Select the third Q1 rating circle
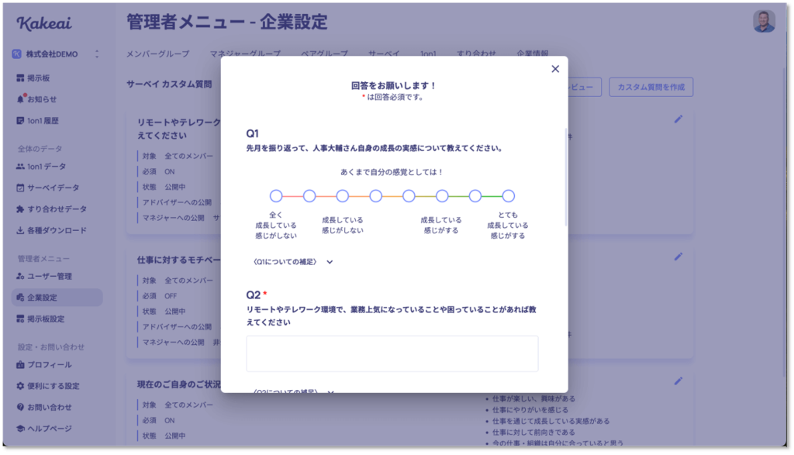The image size is (794, 455). 342,196
